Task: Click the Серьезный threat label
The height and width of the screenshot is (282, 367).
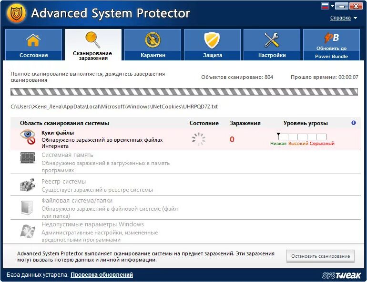Action: point(322,143)
